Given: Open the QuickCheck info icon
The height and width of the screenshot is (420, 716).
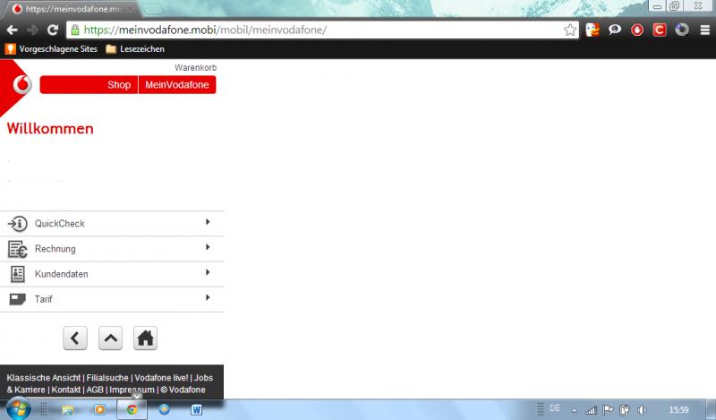Looking at the screenshot, I should point(17,224).
